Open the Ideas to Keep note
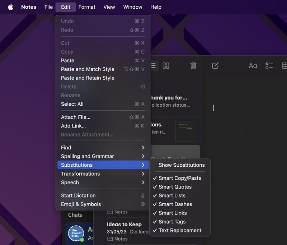 pyautogui.click(x=124, y=225)
